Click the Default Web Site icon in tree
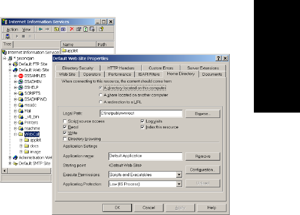 pyautogui.click(x=15, y=70)
